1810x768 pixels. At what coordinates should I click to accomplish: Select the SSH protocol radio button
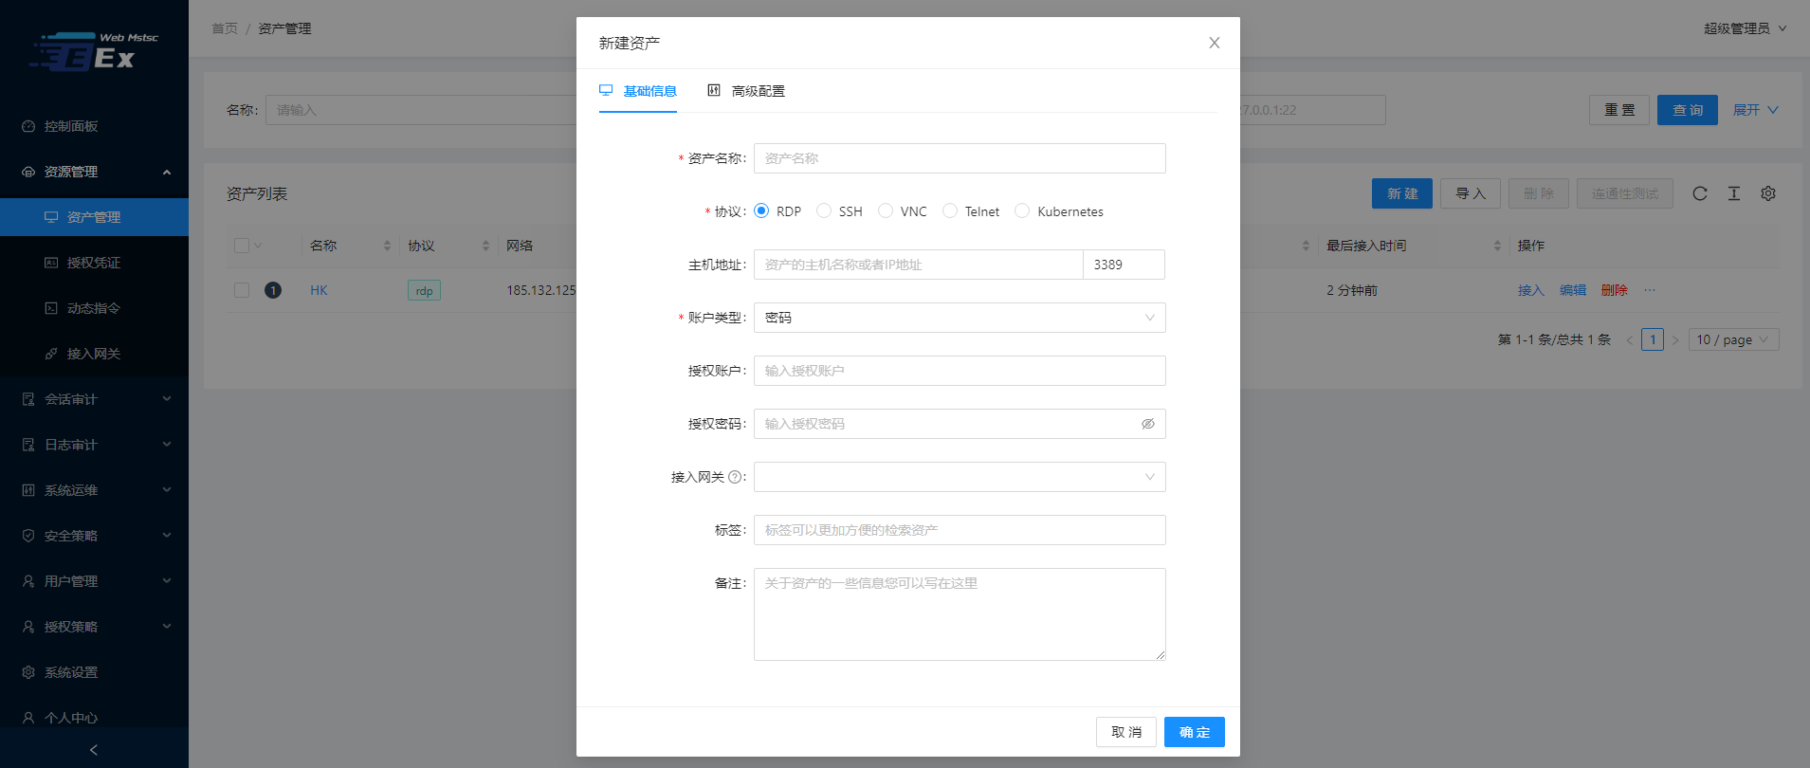point(824,210)
